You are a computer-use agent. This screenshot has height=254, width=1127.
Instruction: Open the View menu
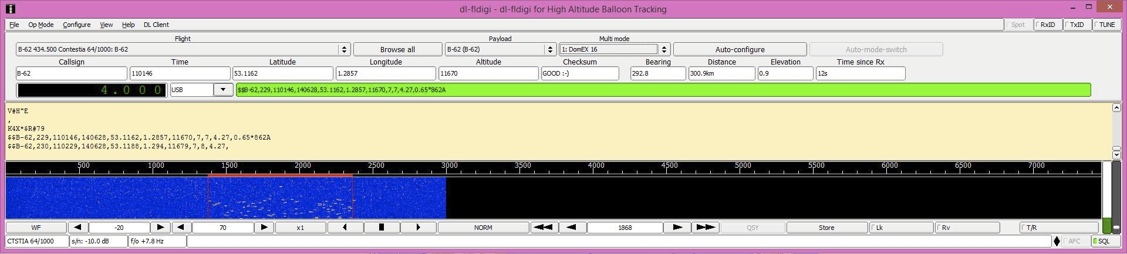coord(106,25)
